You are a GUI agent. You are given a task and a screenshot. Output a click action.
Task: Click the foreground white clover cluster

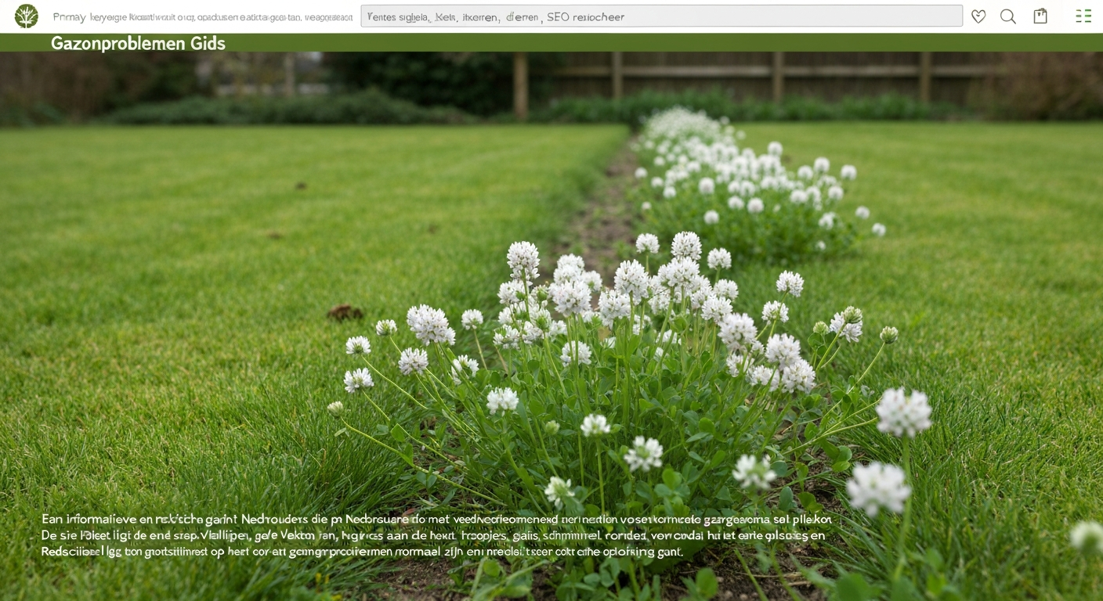coord(619,368)
